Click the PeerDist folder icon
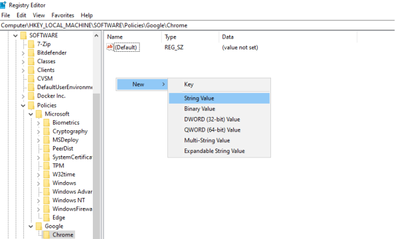 (x=47, y=149)
